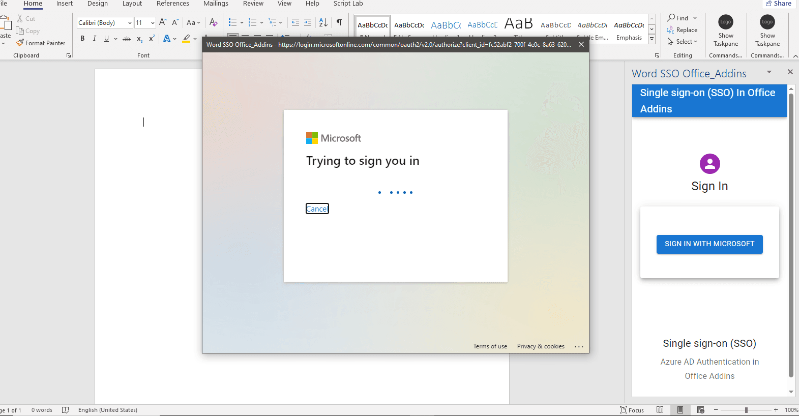Switch to Read Mode view
The height and width of the screenshot is (416, 799).
660,410
